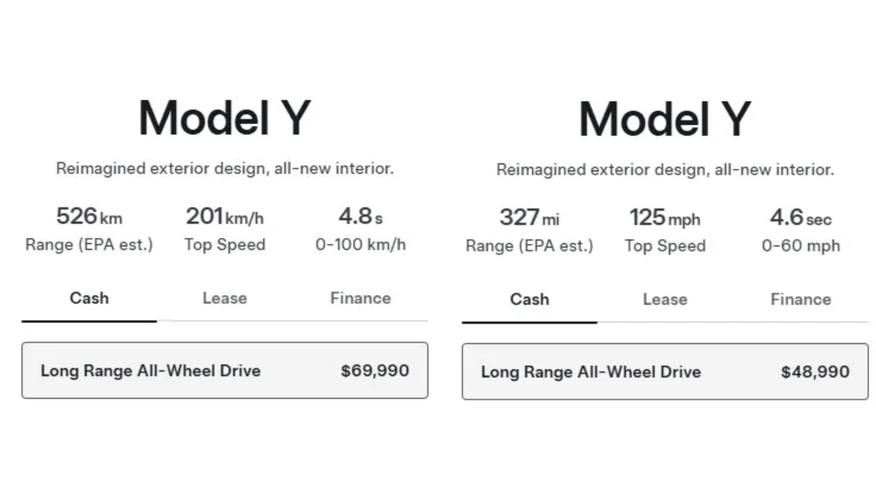
Task: Click the 526 km range figure
Action: coord(89,216)
